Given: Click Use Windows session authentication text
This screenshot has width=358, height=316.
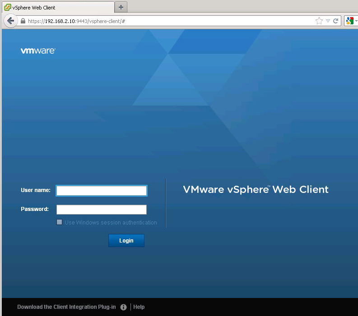Looking at the screenshot, I should pos(111,223).
